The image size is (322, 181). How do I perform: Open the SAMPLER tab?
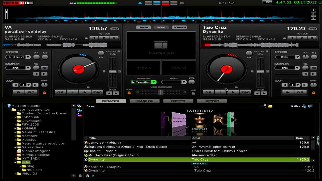click(x=144, y=101)
